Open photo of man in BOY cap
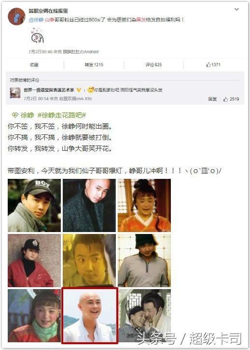This screenshot has width=250, height=350. (x=34, y=205)
